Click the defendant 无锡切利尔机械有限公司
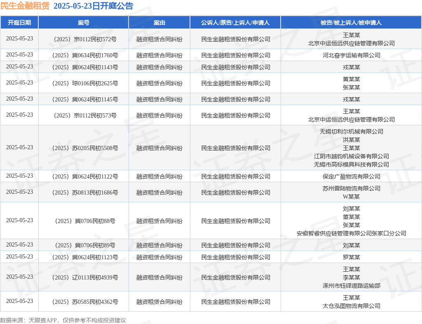The width and height of the screenshot is (422, 324). tap(352, 131)
